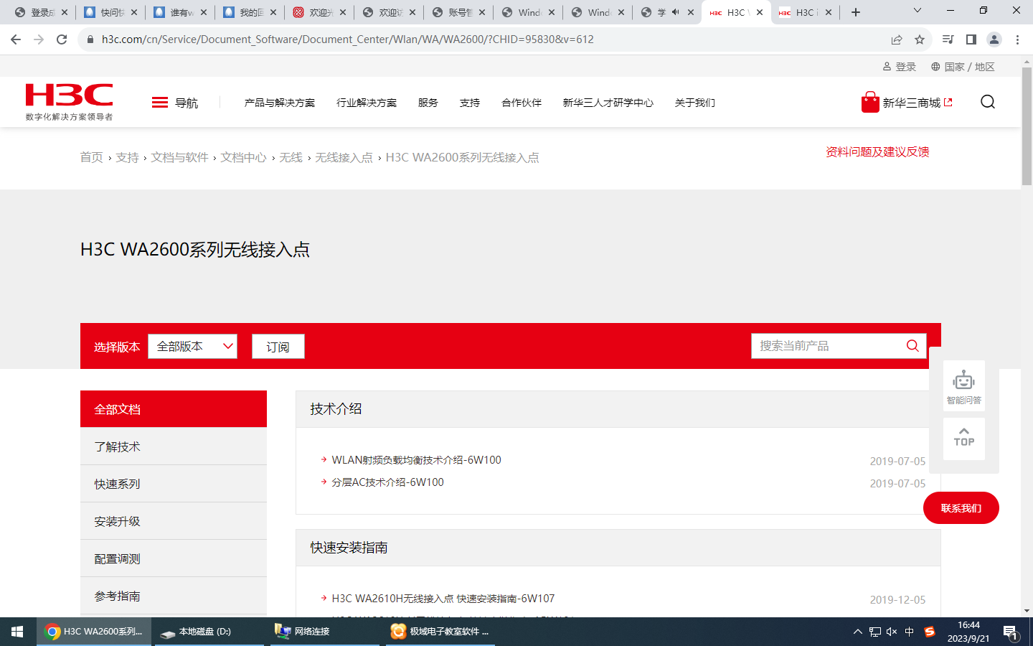The width and height of the screenshot is (1033, 646).
Task: Open the 支持 menu
Action: [470, 103]
